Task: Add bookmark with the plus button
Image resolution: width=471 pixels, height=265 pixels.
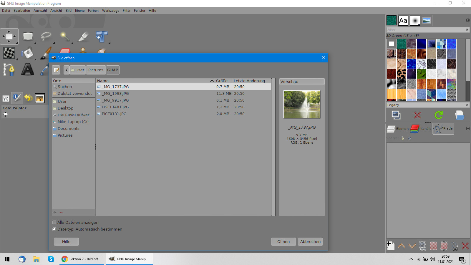Action: [55, 213]
